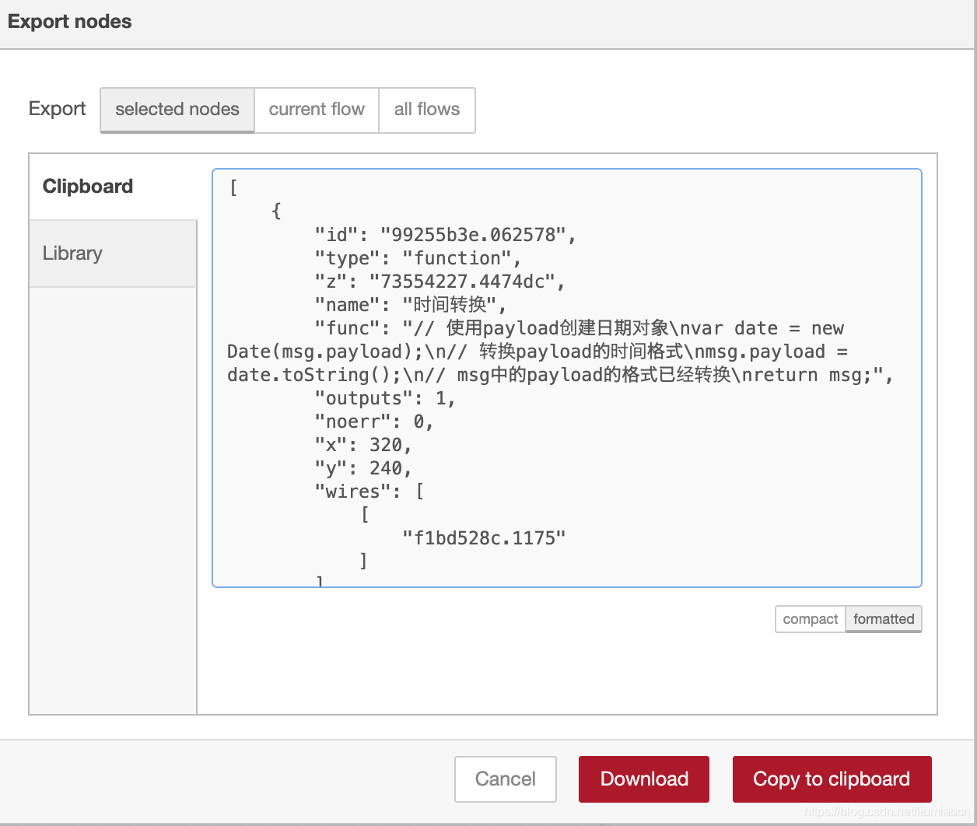Select the "selected nodes" export option
Viewport: 977px width, 826px height.
[x=176, y=110]
